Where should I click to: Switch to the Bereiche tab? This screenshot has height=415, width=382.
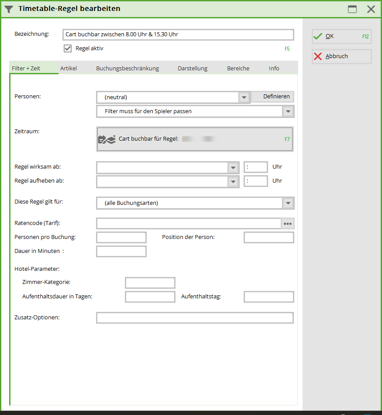(x=238, y=68)
